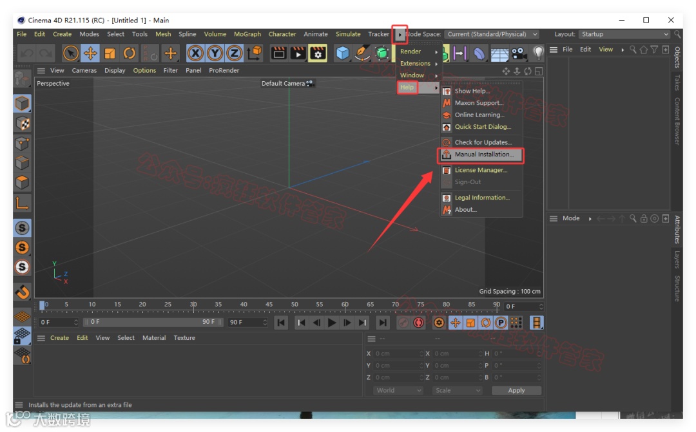The image size is (696, 432).
Task: Go to end of animation
Action: point(383,323)
